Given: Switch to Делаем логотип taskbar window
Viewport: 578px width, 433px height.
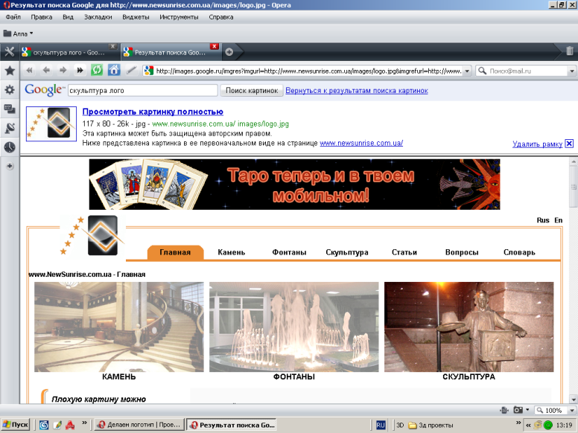Looking at the screenshot, I should tap(139, 425).
